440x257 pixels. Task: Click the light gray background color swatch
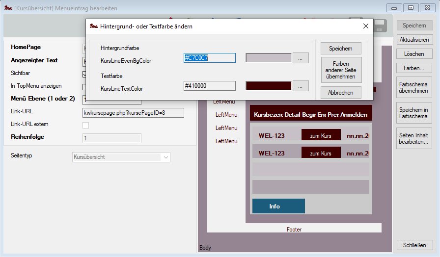(x=268, y=58)
